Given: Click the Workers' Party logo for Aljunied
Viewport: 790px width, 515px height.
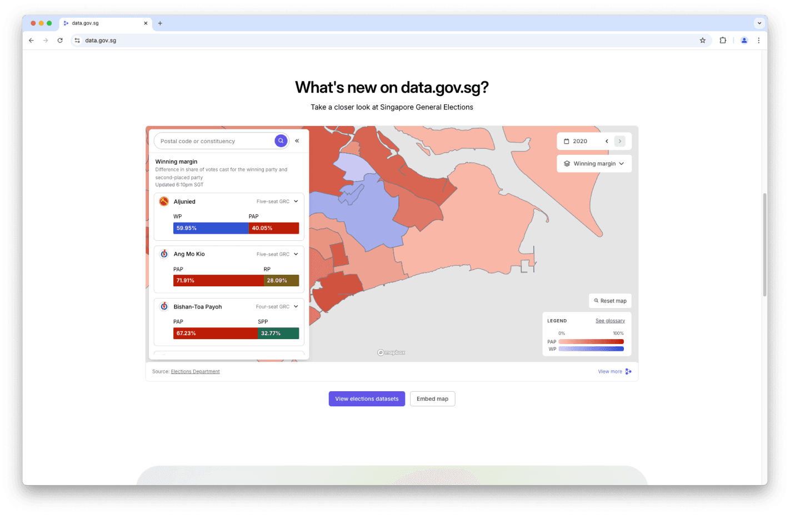Looking at the screenshot, I should tap(164, 201).
